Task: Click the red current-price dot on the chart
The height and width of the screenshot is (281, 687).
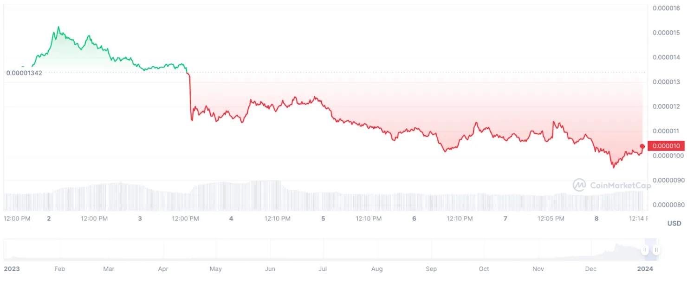Action: 642,146
